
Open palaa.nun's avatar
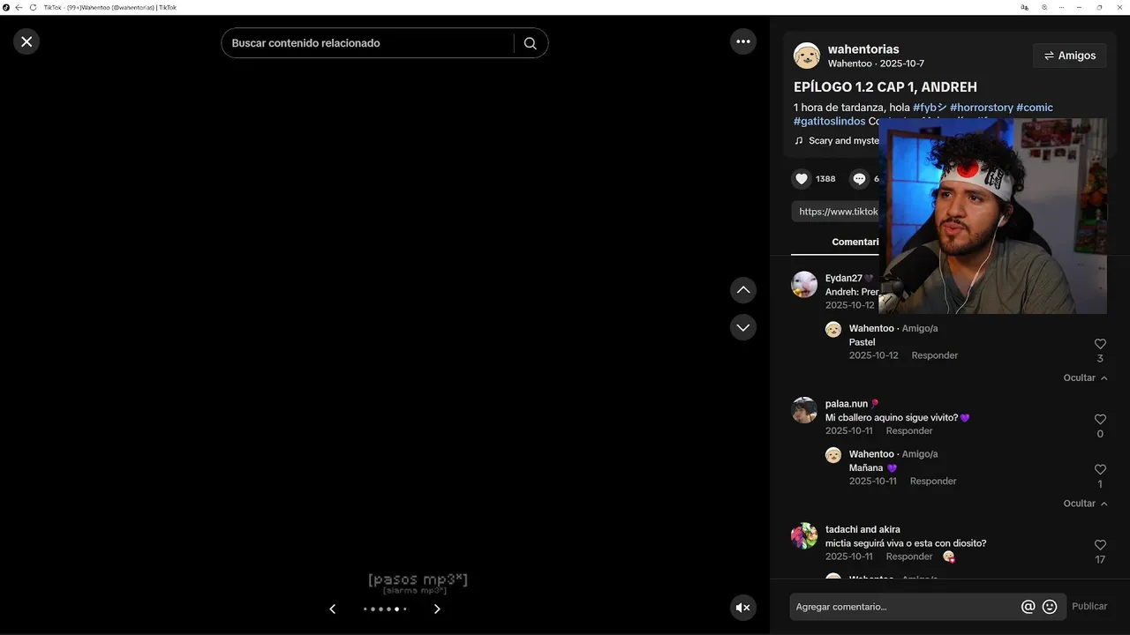coord(804,410)
